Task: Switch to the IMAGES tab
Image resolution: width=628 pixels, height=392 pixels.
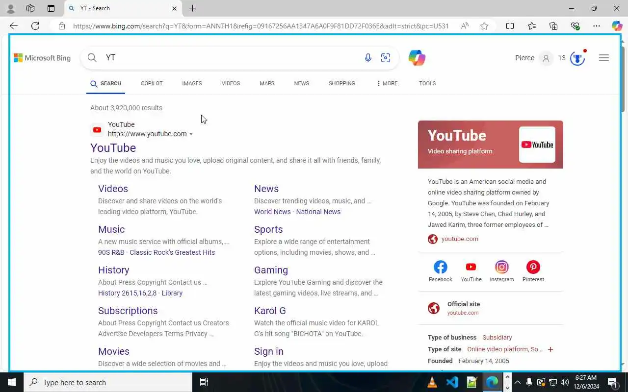Action: point(192,83)
